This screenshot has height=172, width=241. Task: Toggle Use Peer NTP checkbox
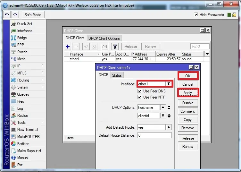(x=139, y=97)
